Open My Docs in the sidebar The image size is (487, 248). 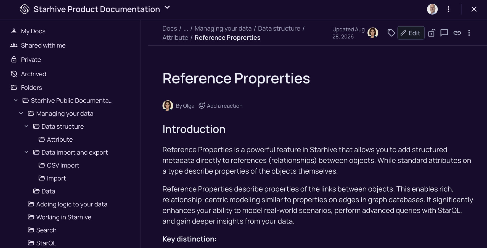[33, 31]
